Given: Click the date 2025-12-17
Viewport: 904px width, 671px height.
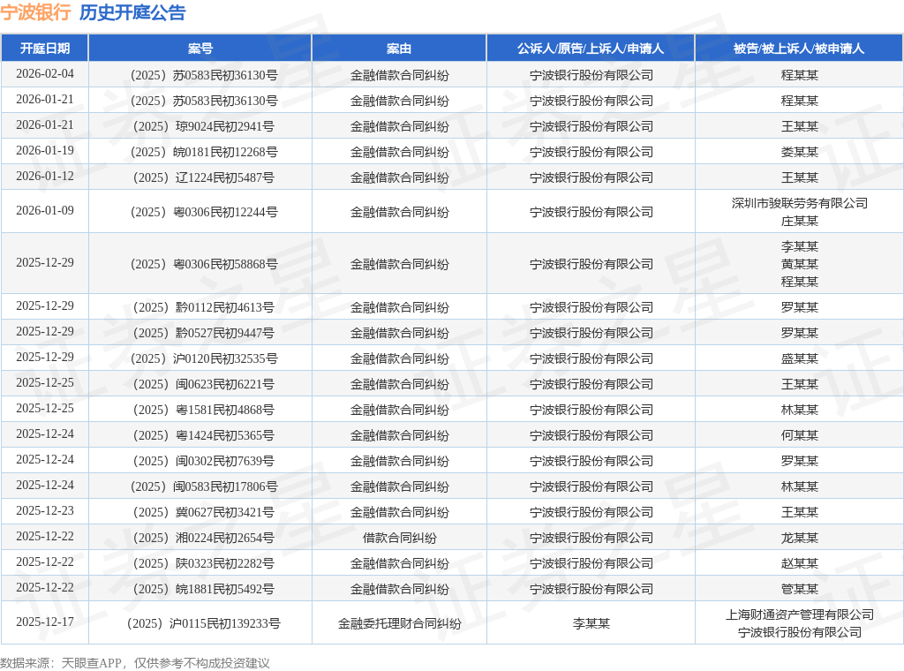Looking at the screenshot, I should (45, 622).
